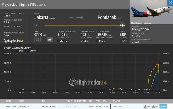Click the yellow playback progress bar
173x109 pixels.
tap(81, 25)
